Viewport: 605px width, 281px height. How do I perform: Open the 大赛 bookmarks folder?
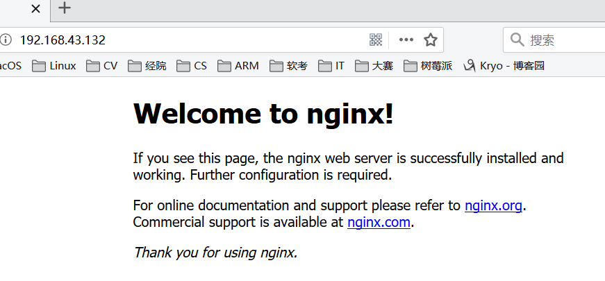click(x=374, y=66)
